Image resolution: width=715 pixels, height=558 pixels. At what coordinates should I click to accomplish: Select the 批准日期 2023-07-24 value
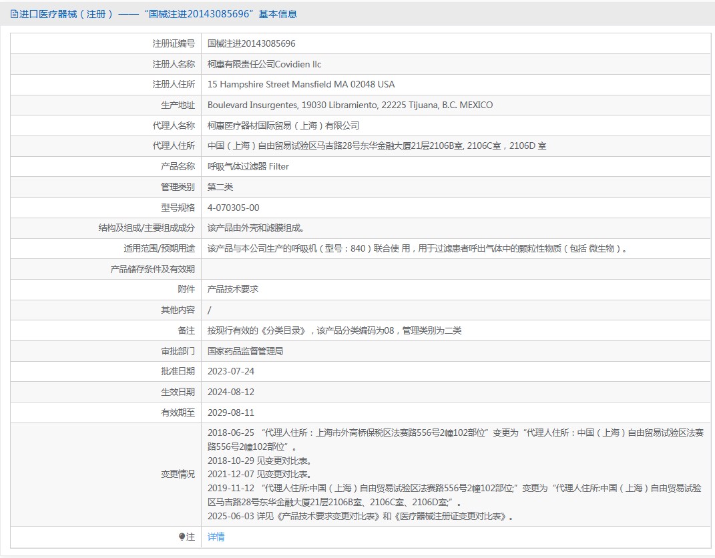(x=234, y=371)
